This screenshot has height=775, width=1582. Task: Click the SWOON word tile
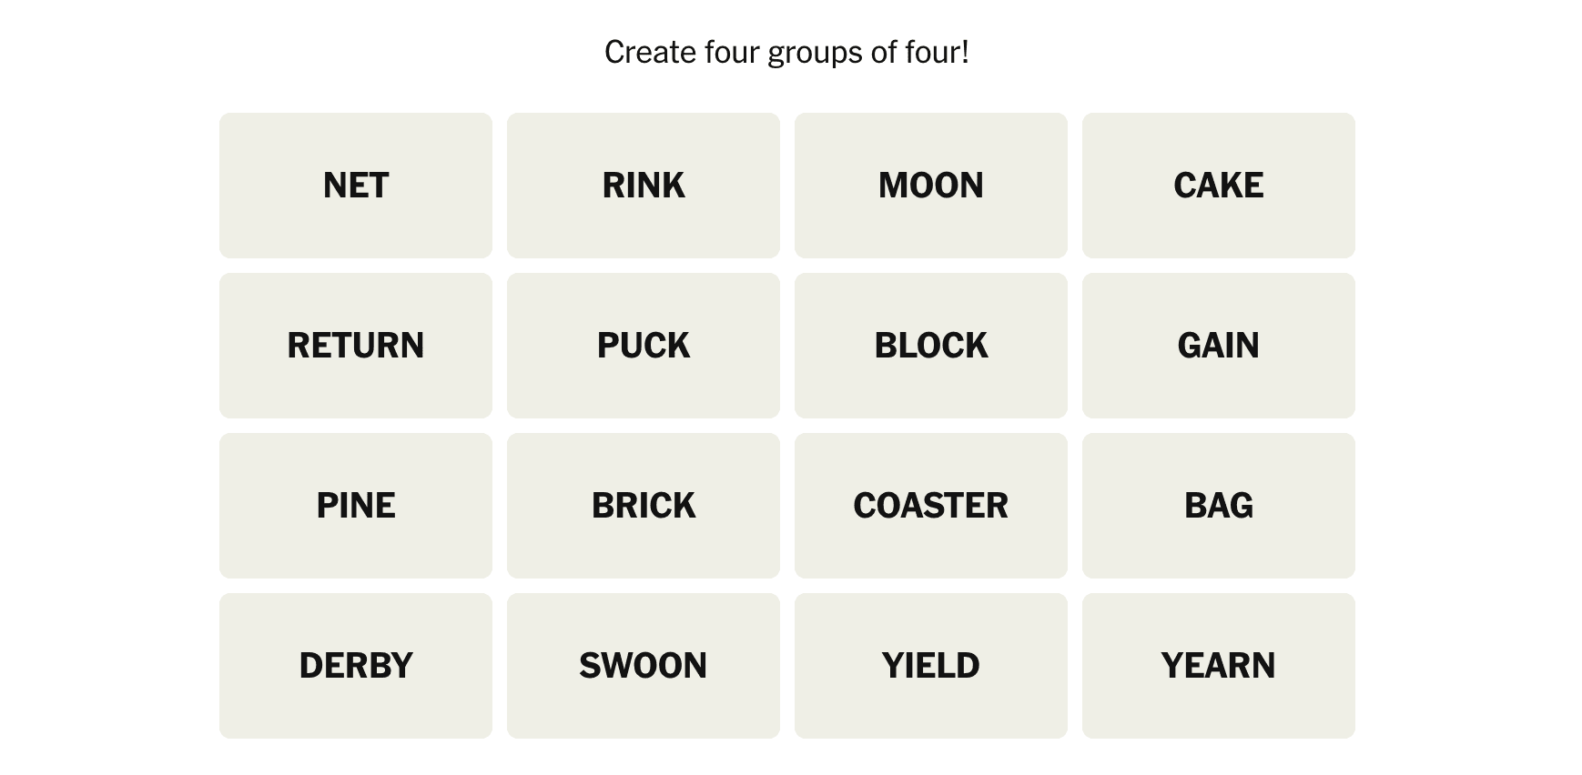[643, 666]
